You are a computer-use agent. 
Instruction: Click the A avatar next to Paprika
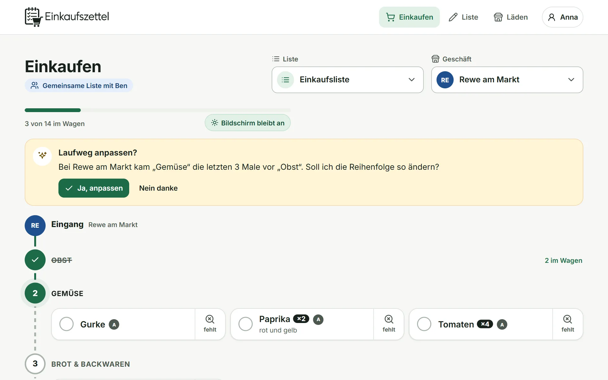[318, 320]
